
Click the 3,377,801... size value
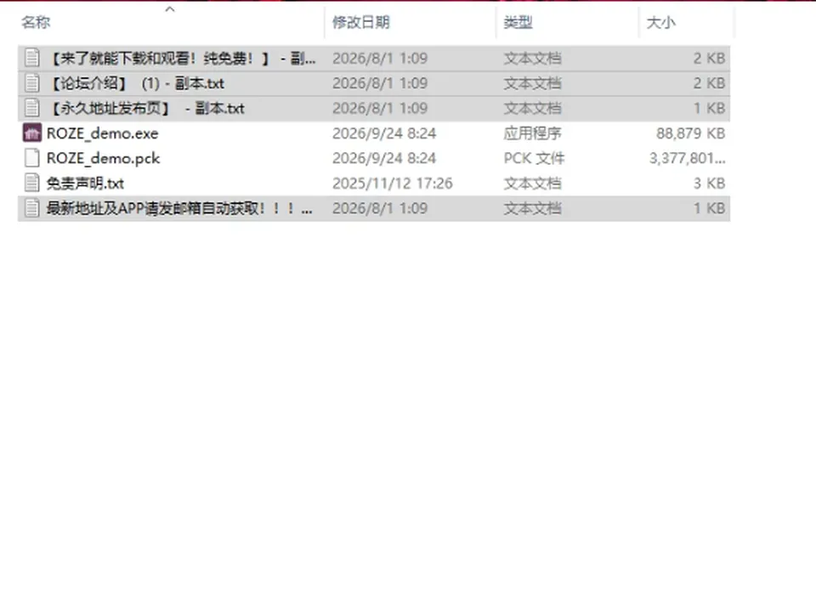click(x=688, y=158)
